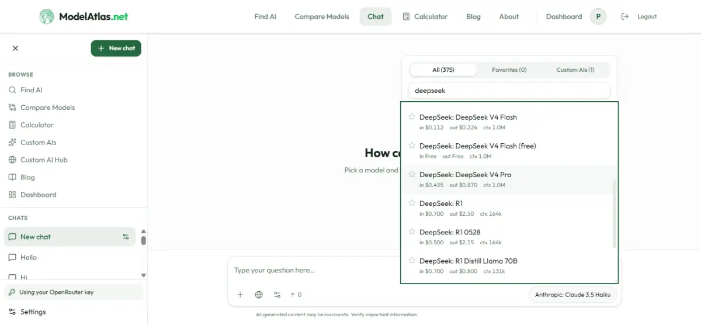Start a New chat
This screenshot has width=701, height=325.
click(116, 49)
